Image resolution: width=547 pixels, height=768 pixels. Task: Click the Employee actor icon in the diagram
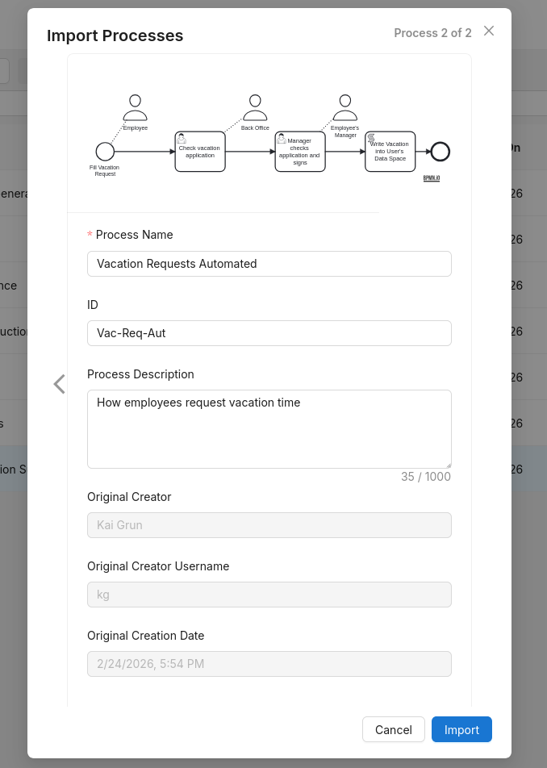[134, 105]
